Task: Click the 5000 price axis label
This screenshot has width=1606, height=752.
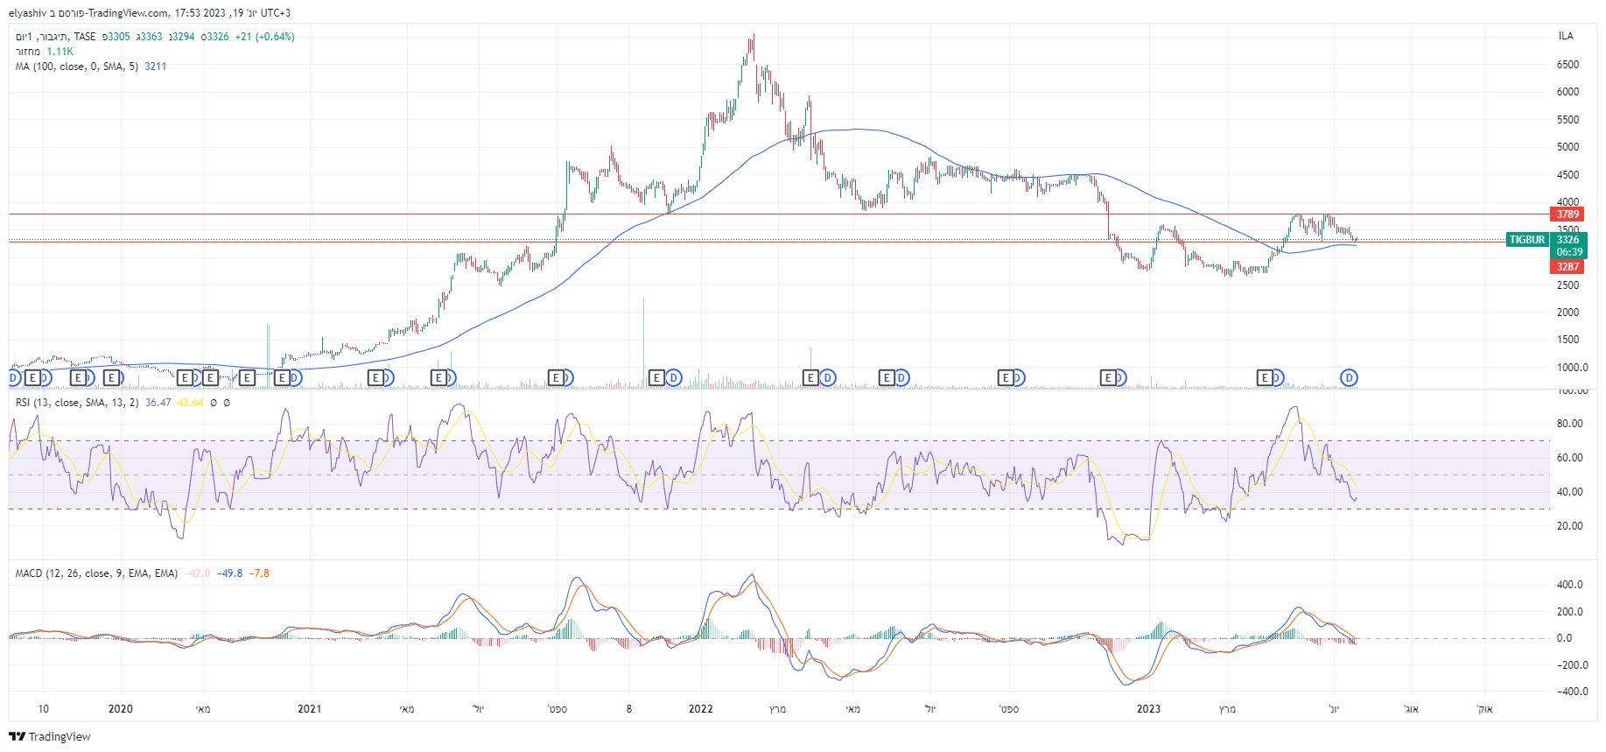Action: (1567, 147)
